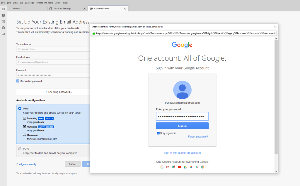Viewport: 300px width, 186px height.
Task: Toggle the Stay signed in checkbox
Action: (x=158, y=133)
